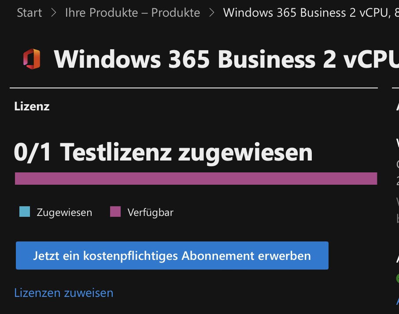The width and height of the screenshot is (399, 314).
Task: Click the Zugewiesen legend label
Action: [x=64, y=212]
